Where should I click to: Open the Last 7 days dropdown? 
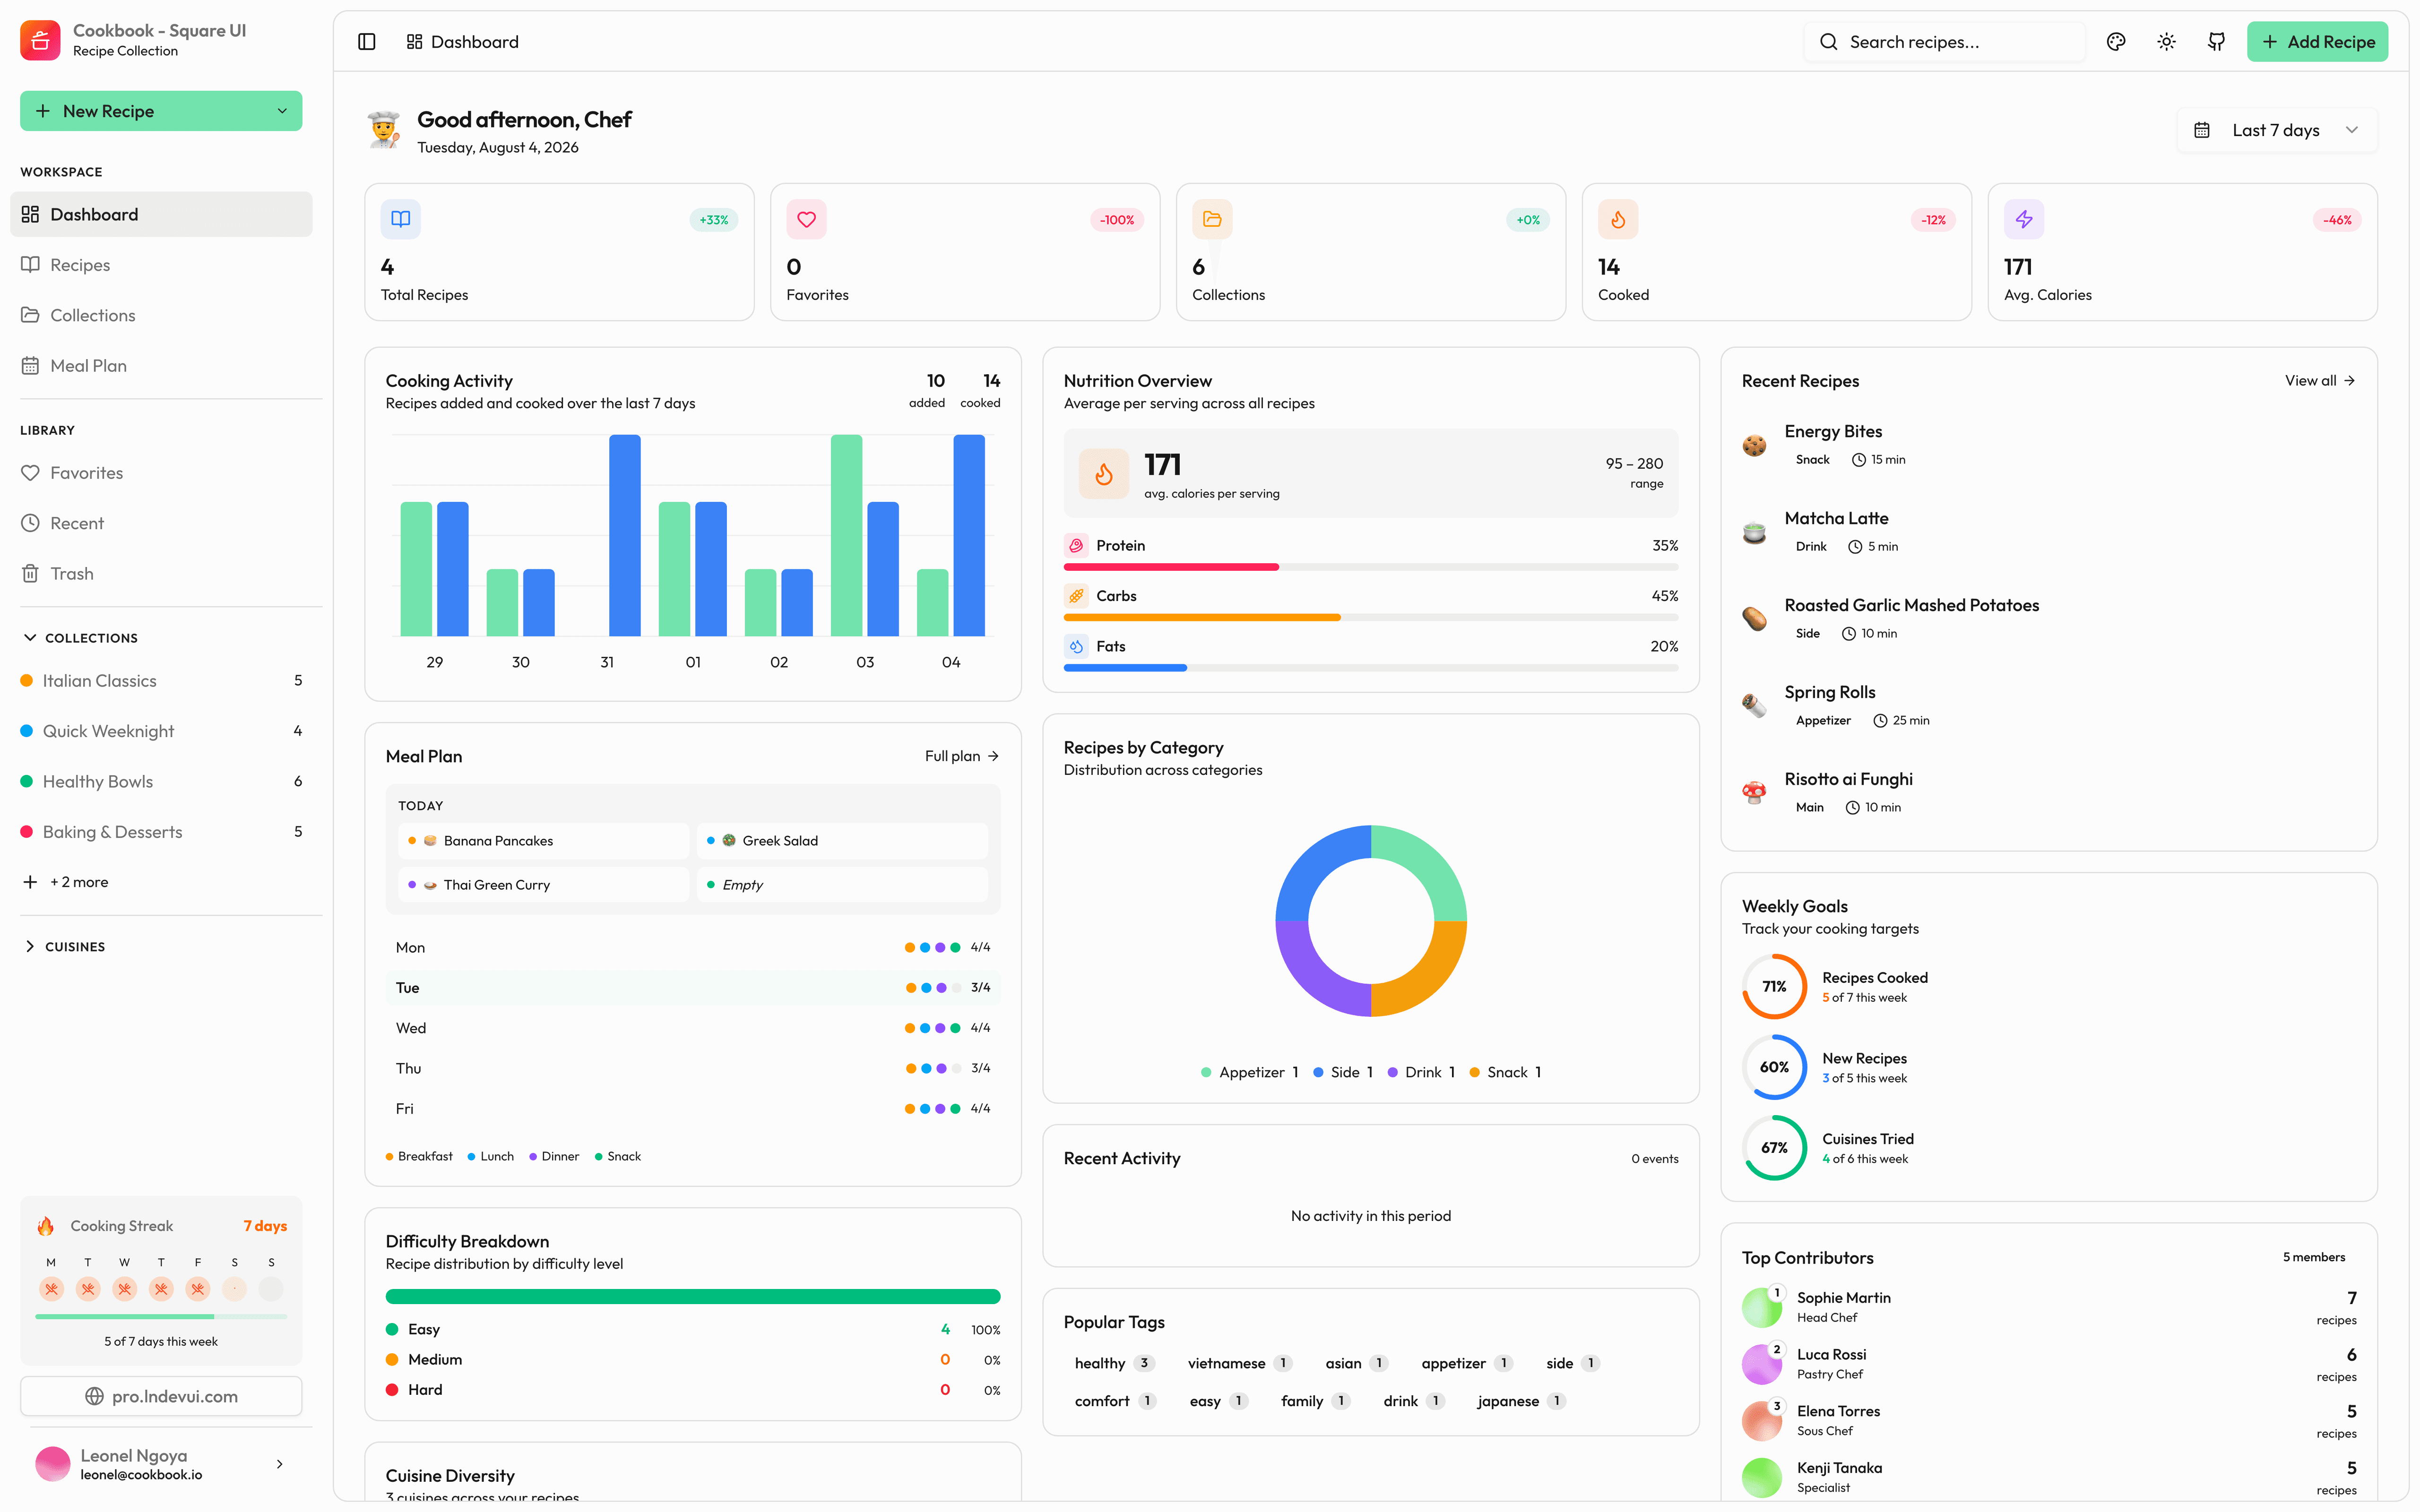(2276, 130)
